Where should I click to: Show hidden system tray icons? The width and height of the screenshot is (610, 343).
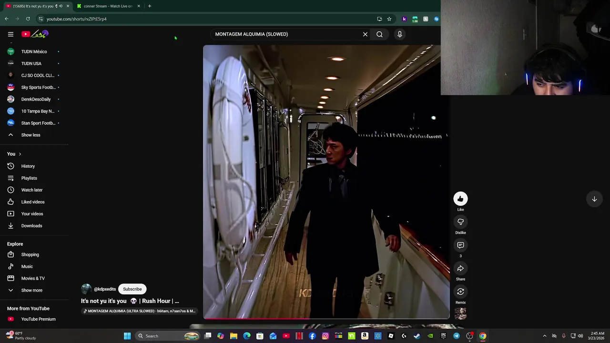click(x=545, y=336)
